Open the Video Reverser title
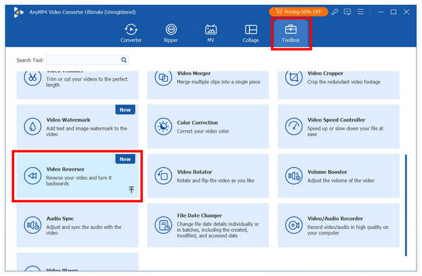 coord(65,169)
